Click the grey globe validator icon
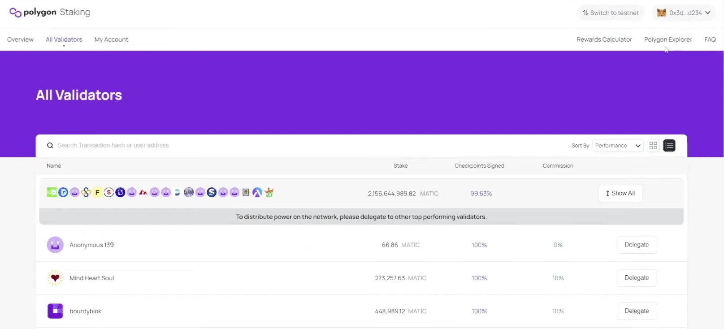The image size is (724, 329). [x=189, y=193]
